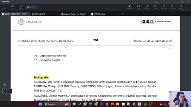The height and width of the screenshot is (107, 191).
Task: Close the EDITAL MOGI tab
Action: pyautogui.click(x=118, y=14)
